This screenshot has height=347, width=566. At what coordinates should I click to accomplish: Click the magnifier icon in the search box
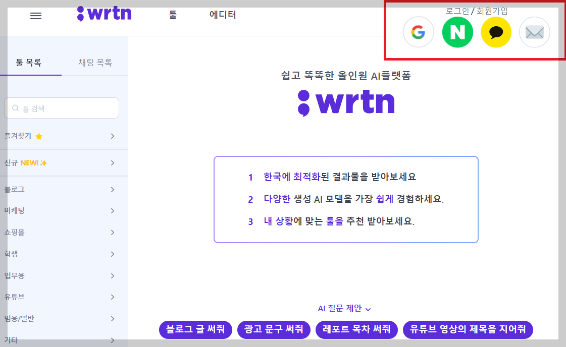[x=15, y=107]
